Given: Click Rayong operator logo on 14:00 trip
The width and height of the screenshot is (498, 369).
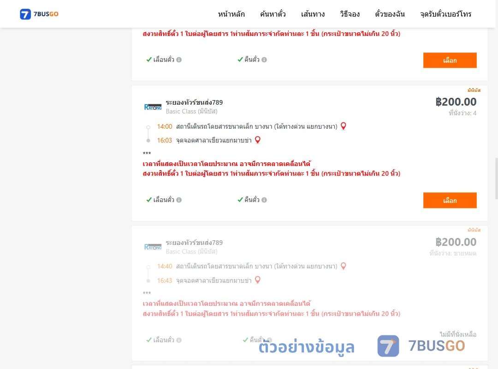Looking at the screenshot, I should [x=153, y=107].
